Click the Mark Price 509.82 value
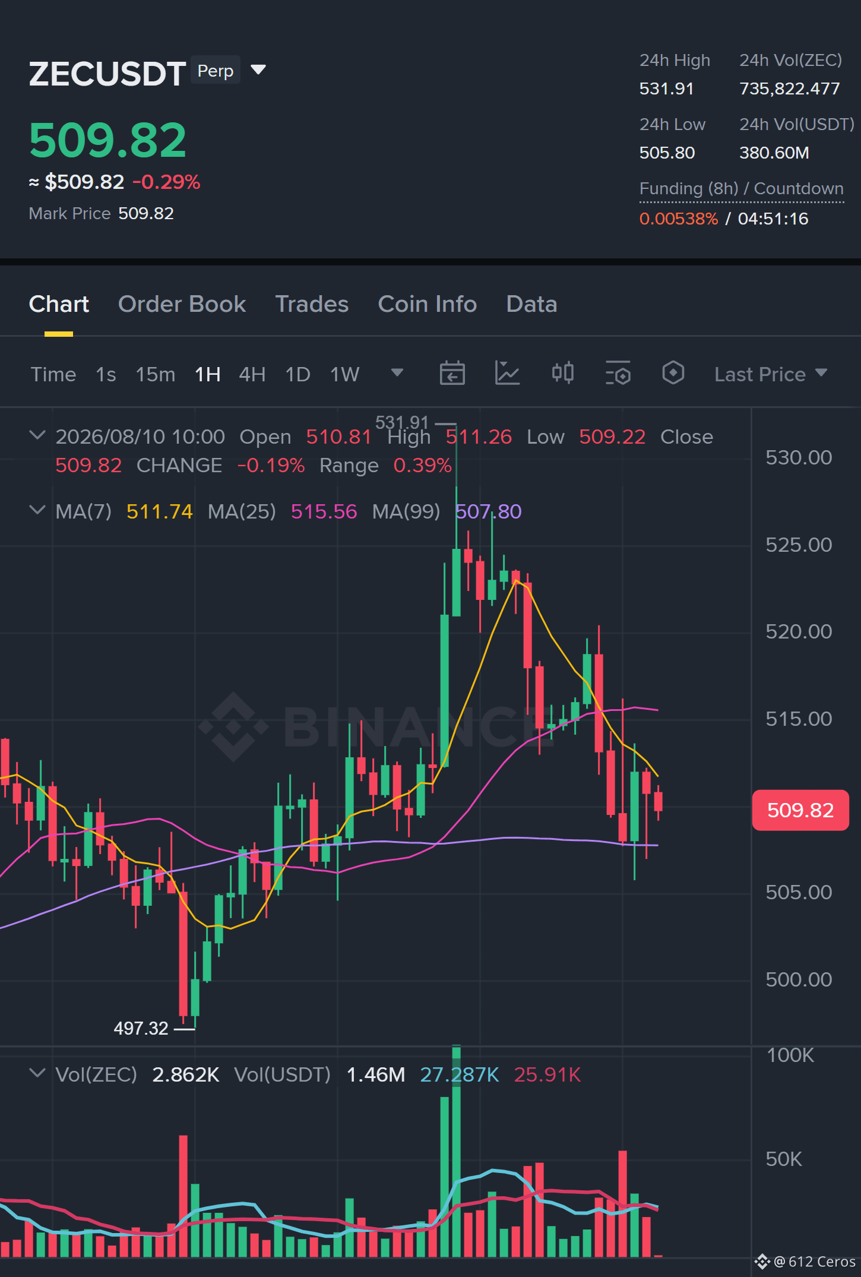Screen dimensions: 861x1277 tap(146, 213)
